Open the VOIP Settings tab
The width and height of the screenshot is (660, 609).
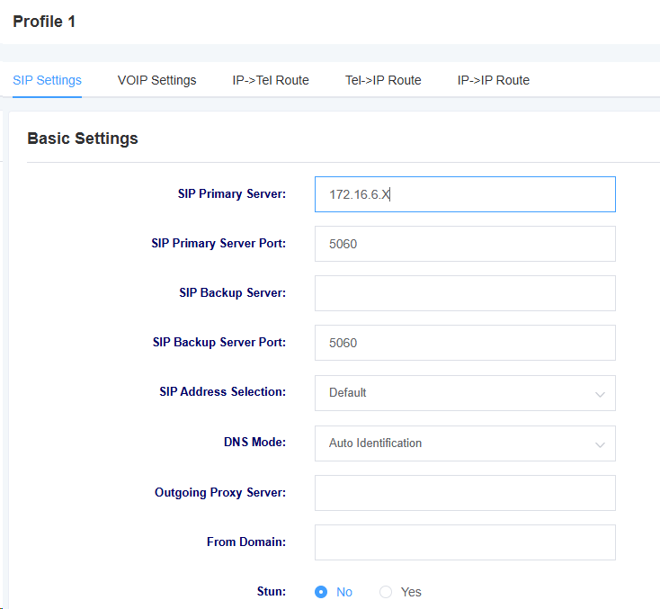click(156, 80)
